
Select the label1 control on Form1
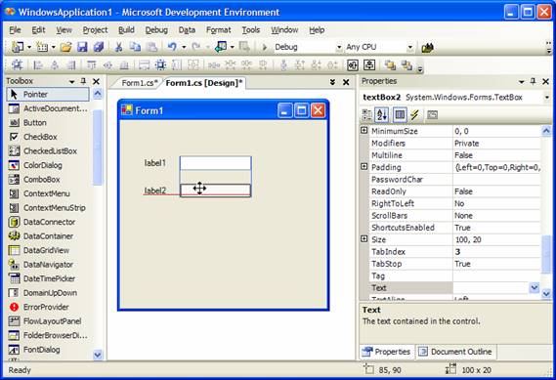click(x=155, y=163)
